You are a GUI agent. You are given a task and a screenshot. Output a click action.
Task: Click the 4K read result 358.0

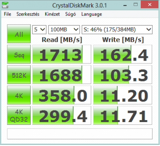[62, 95]
